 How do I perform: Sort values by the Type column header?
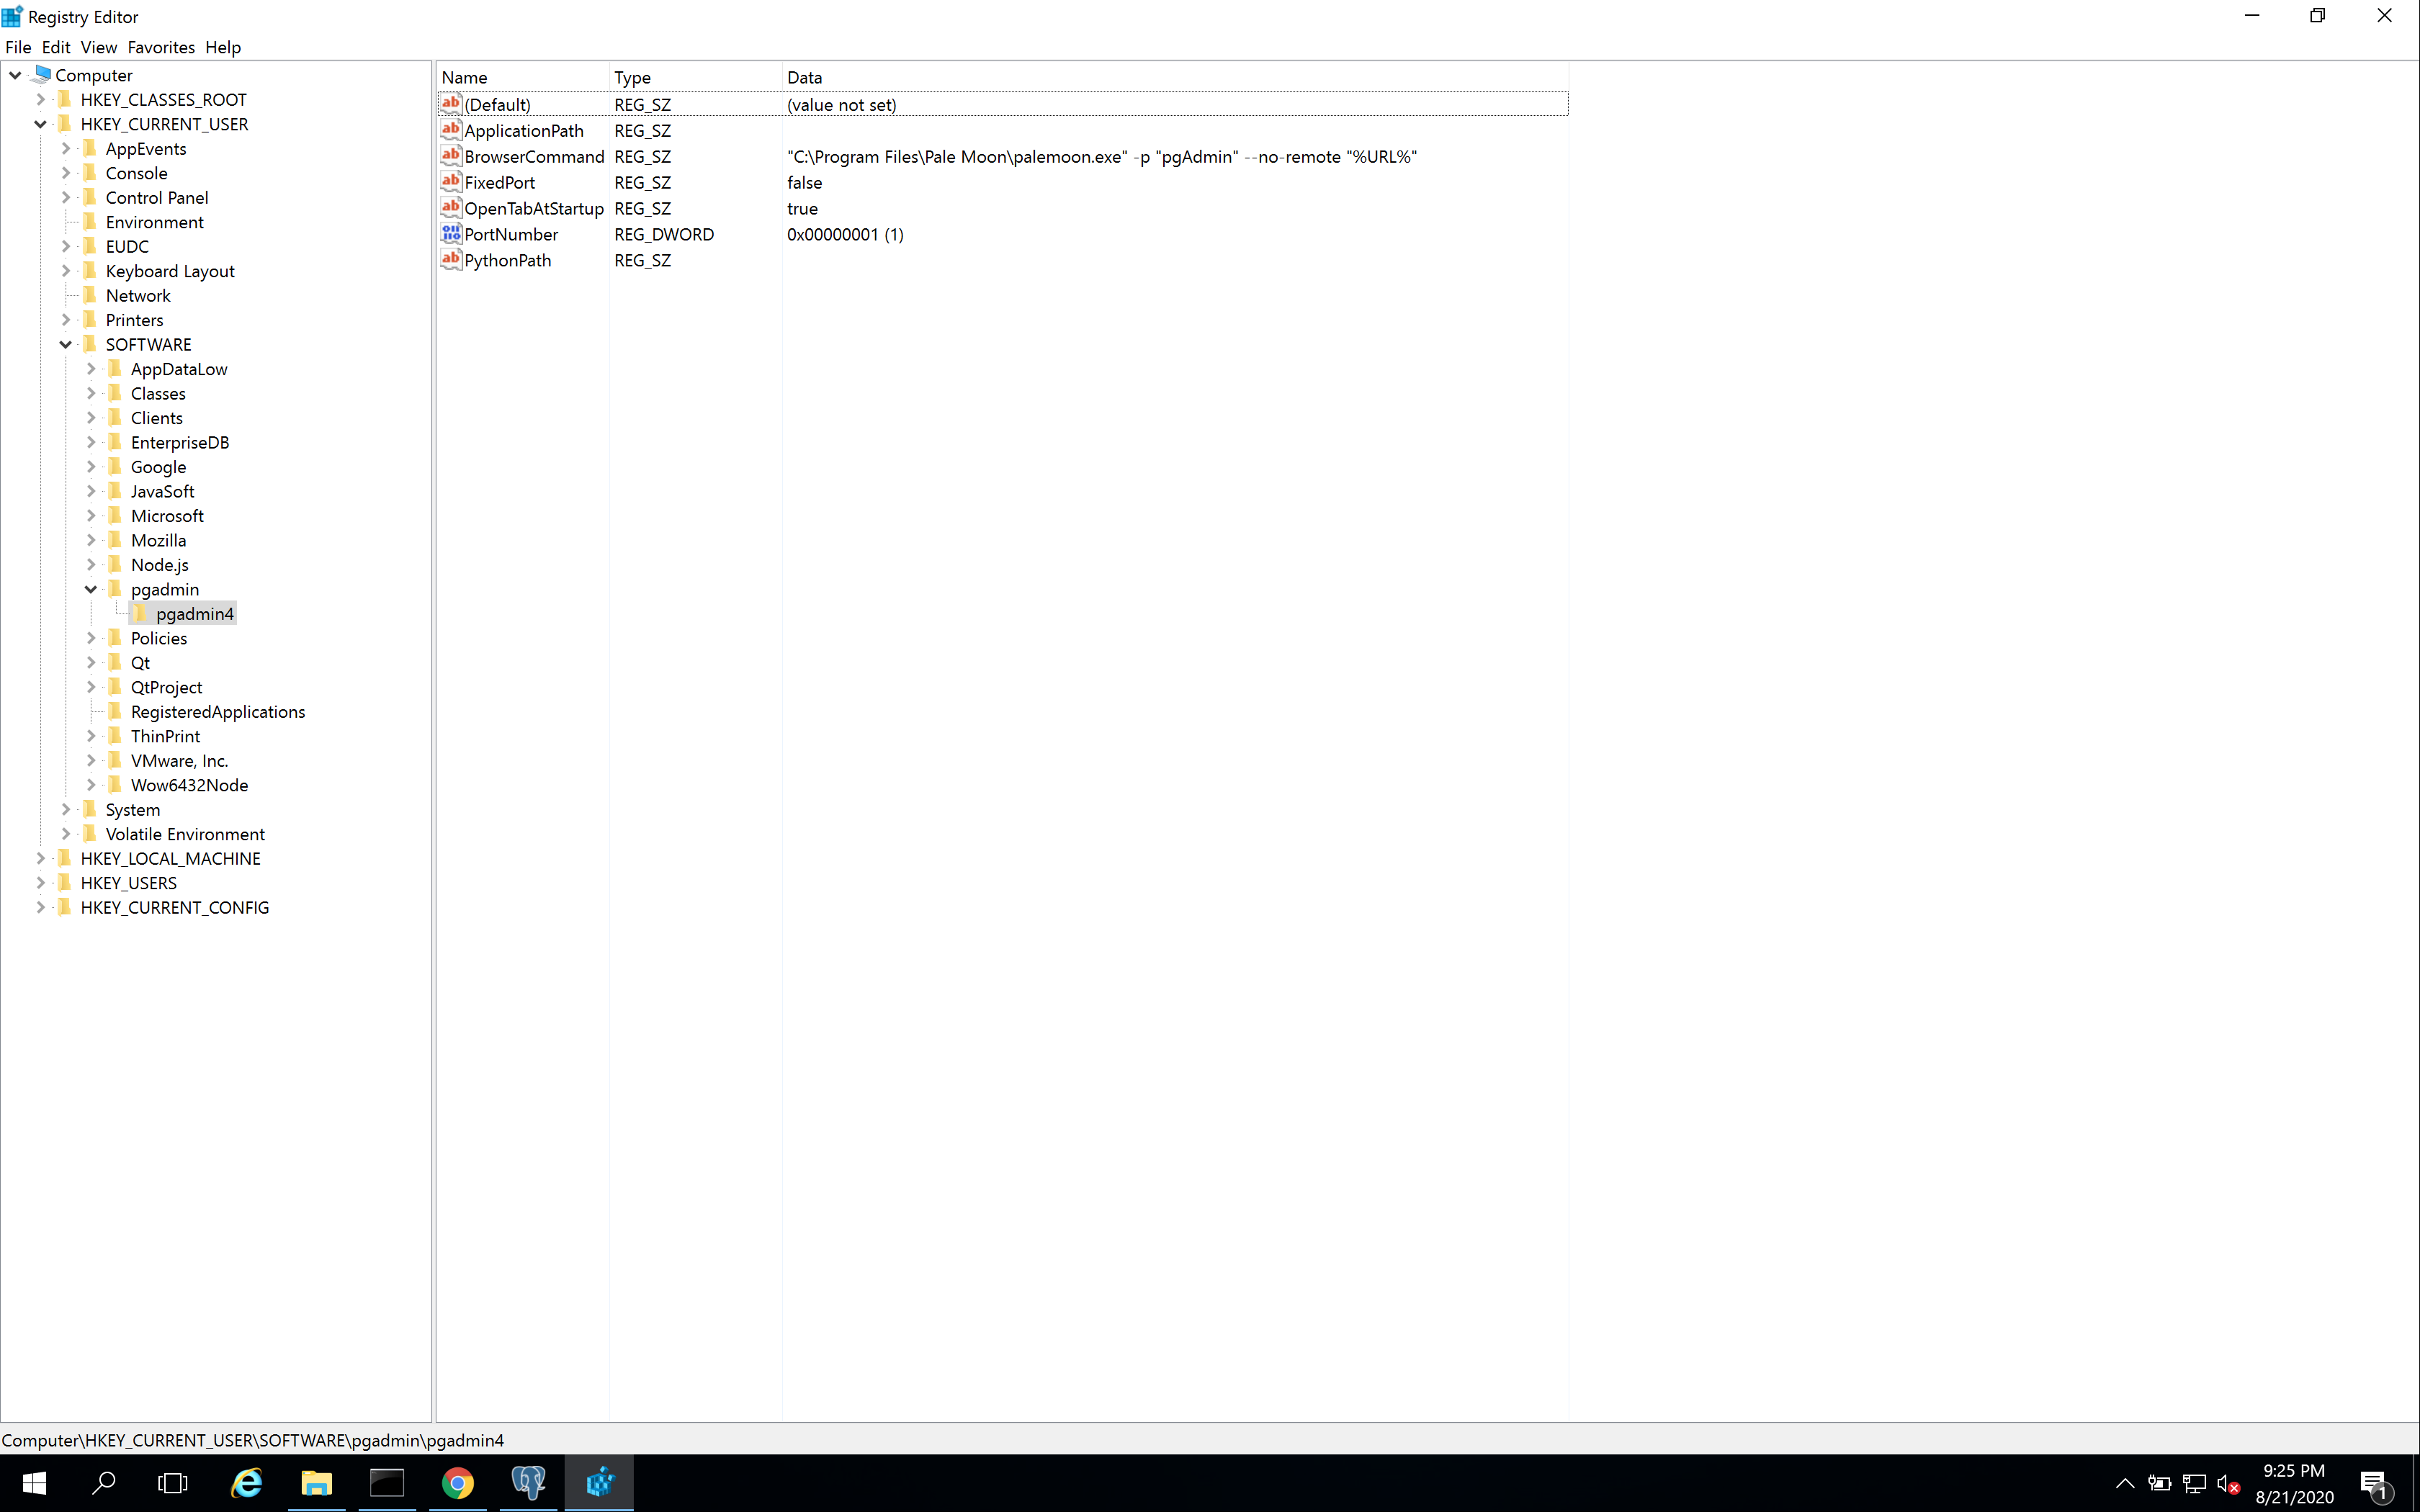point(696,77)
